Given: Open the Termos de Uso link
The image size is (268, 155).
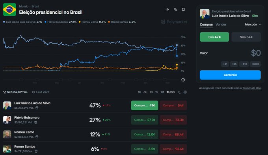Looking at the screenshot, I should (251, 88).
